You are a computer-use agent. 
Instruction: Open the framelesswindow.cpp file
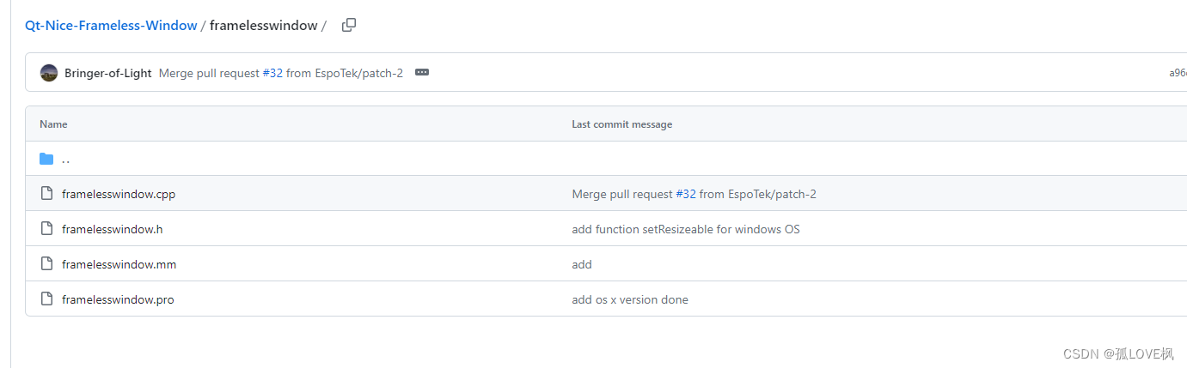[119, 194]
